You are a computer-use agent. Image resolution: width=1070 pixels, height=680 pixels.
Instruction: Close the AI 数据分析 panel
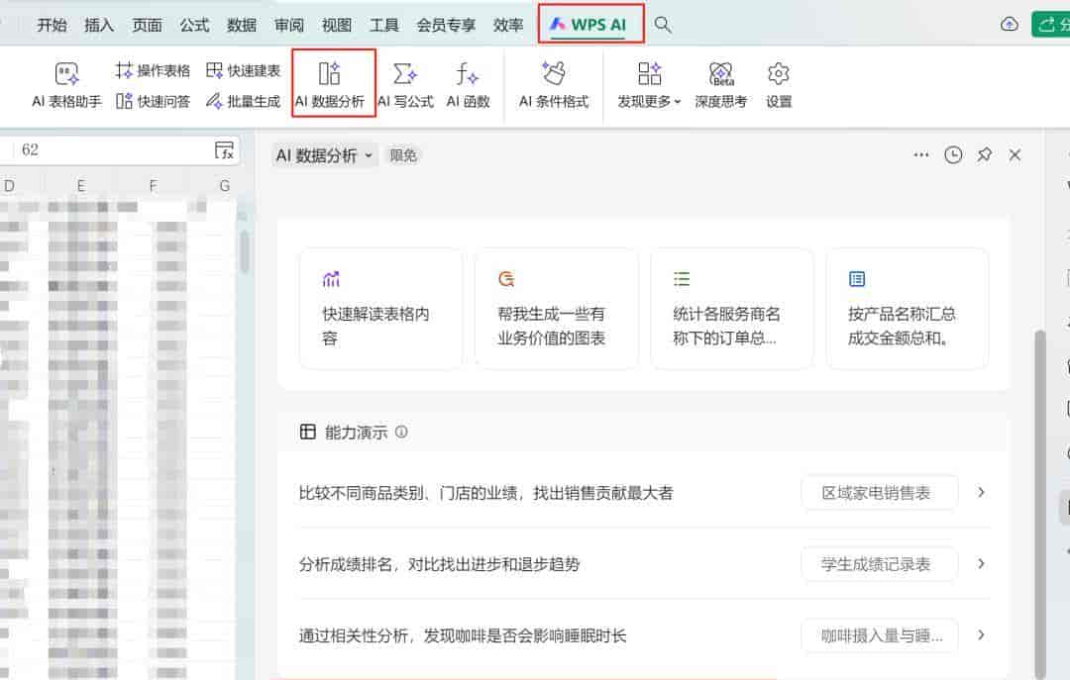tap(1015, 154)
